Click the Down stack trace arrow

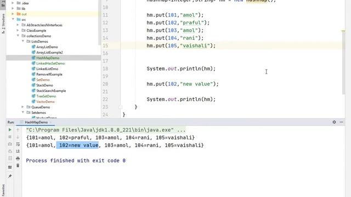[18, 137]
